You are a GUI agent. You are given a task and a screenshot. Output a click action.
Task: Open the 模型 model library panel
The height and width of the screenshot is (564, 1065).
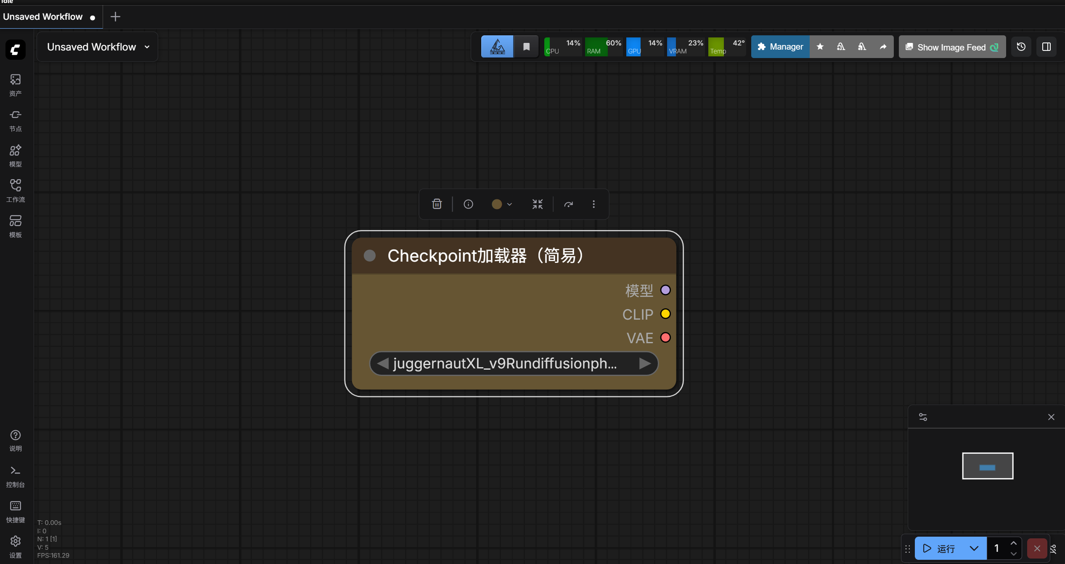[x=16, y=156]
